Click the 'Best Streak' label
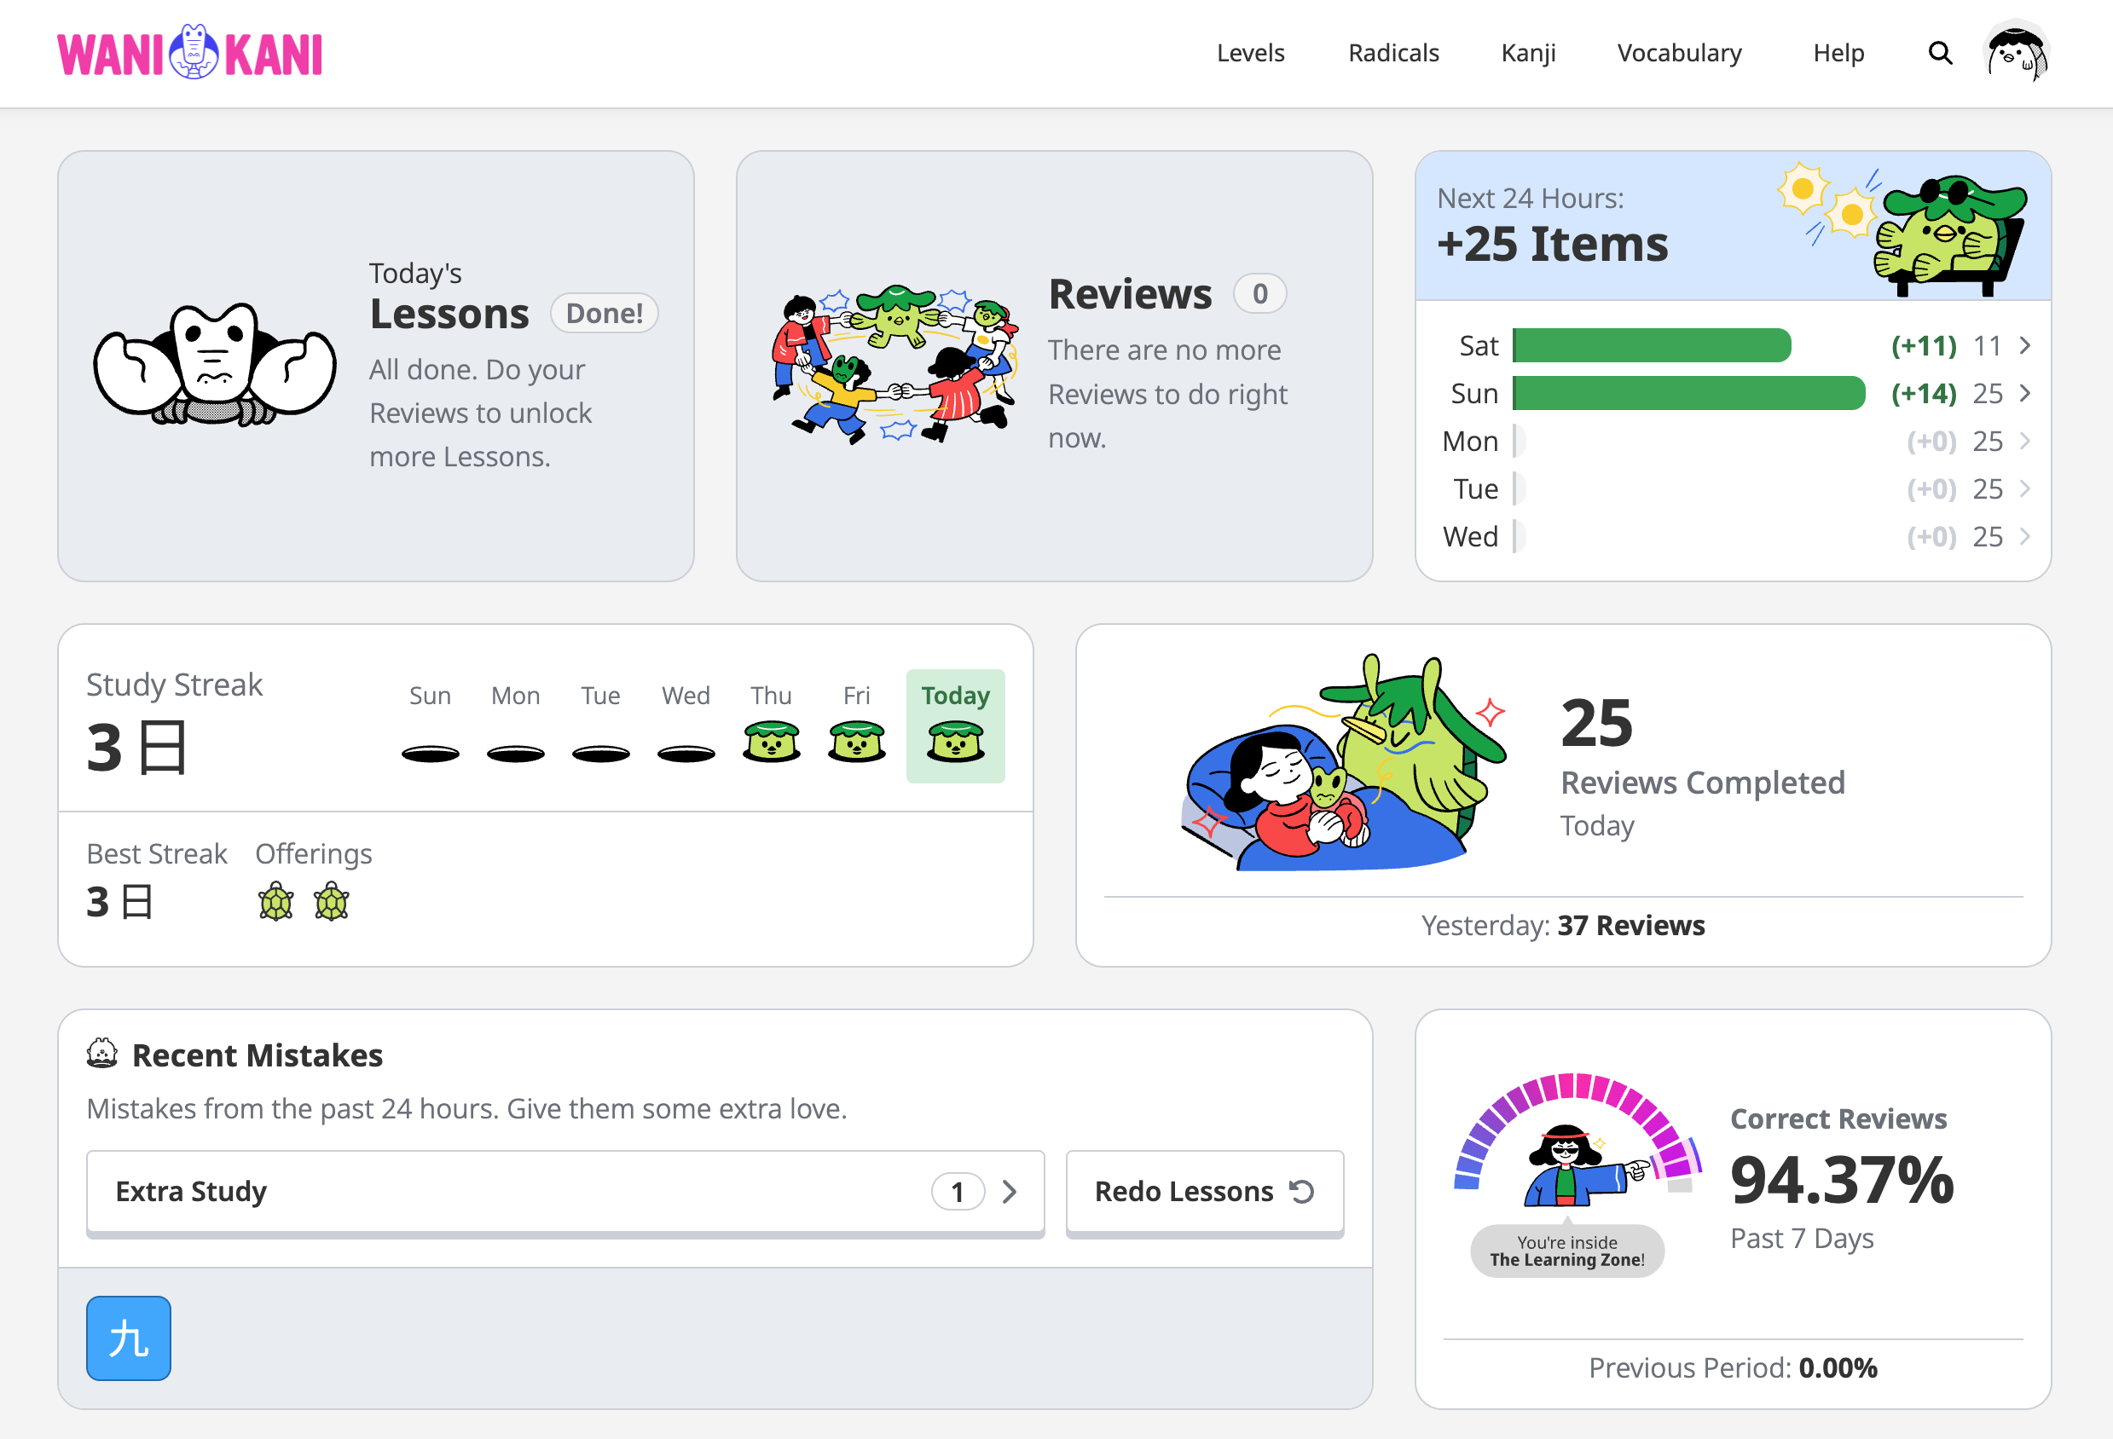The width and height of the screenshot is (2113, 1439). 156,853
